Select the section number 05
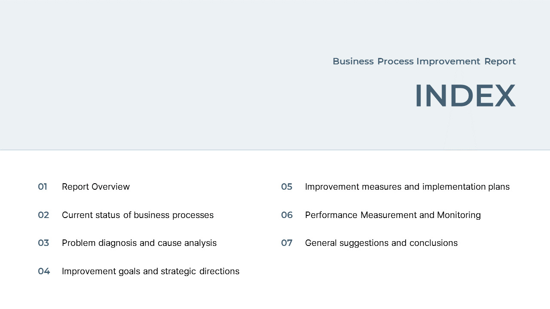This screenshot has height=309, width=550. pos(287,187)
